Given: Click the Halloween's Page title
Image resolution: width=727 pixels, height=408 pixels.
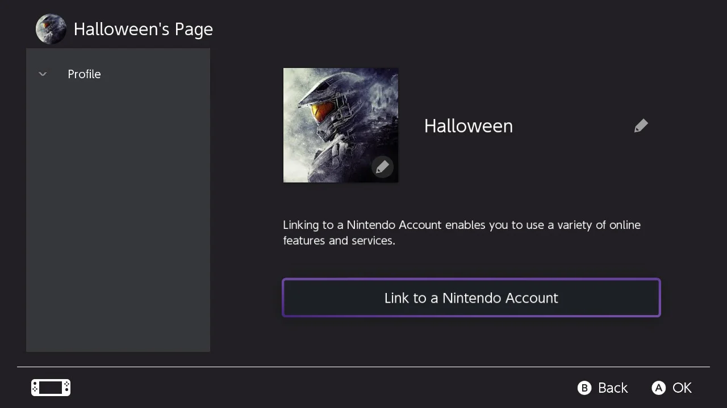Looking at the screenshot, I should click(143, 29).
